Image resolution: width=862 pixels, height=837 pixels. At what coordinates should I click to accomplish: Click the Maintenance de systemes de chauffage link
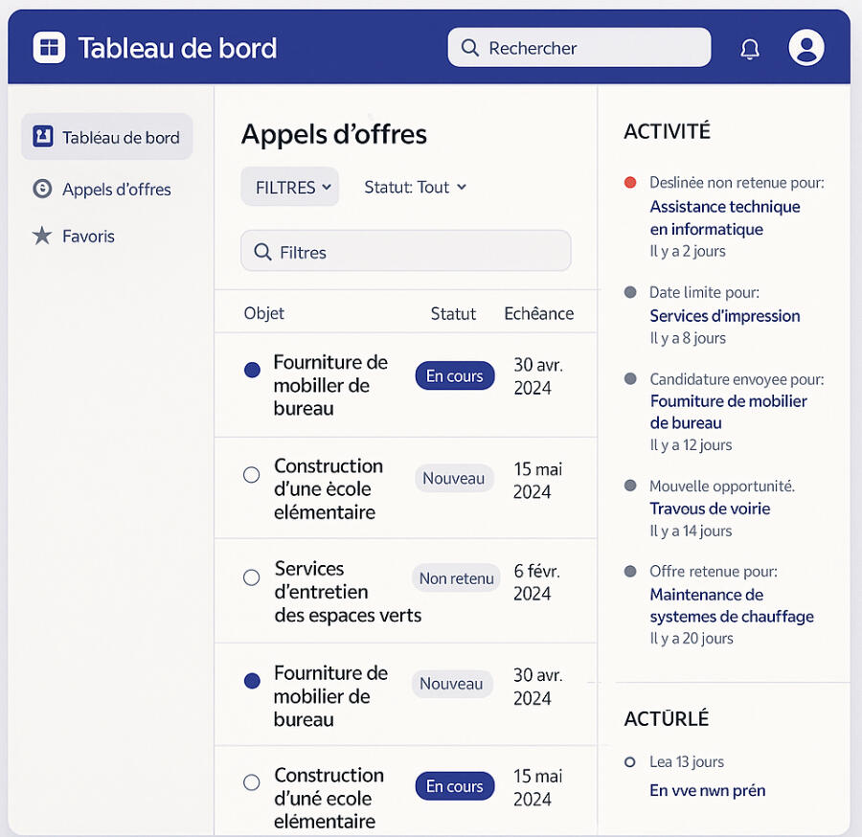coord(731,606)
